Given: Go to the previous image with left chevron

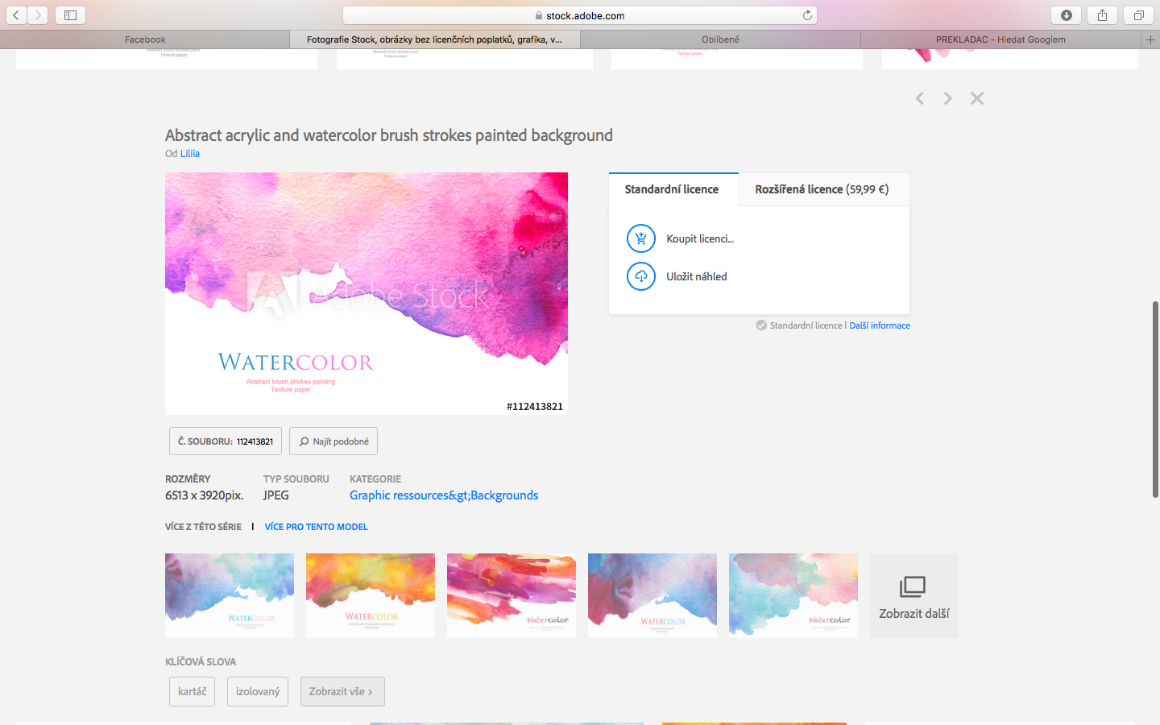Looking at the screenshot, I should tap(919, 98).
